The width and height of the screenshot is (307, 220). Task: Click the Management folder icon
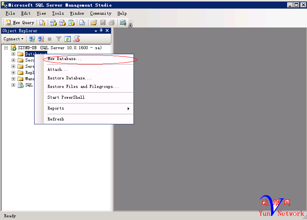coord(20,79)
